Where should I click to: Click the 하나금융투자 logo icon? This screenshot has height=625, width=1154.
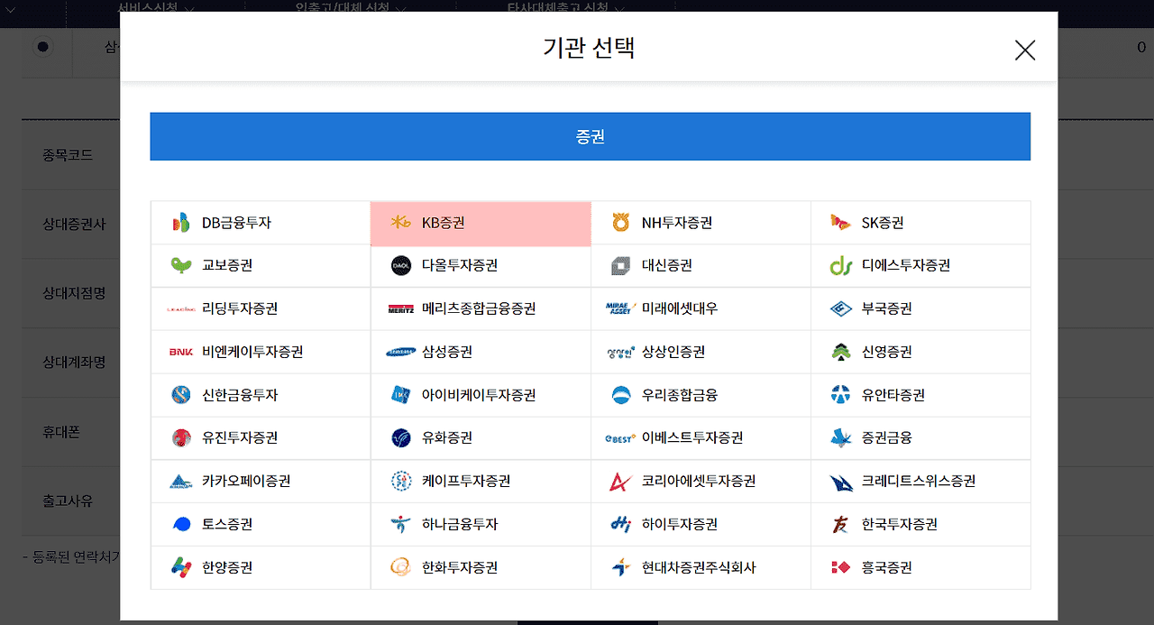(x=401, y=525)
